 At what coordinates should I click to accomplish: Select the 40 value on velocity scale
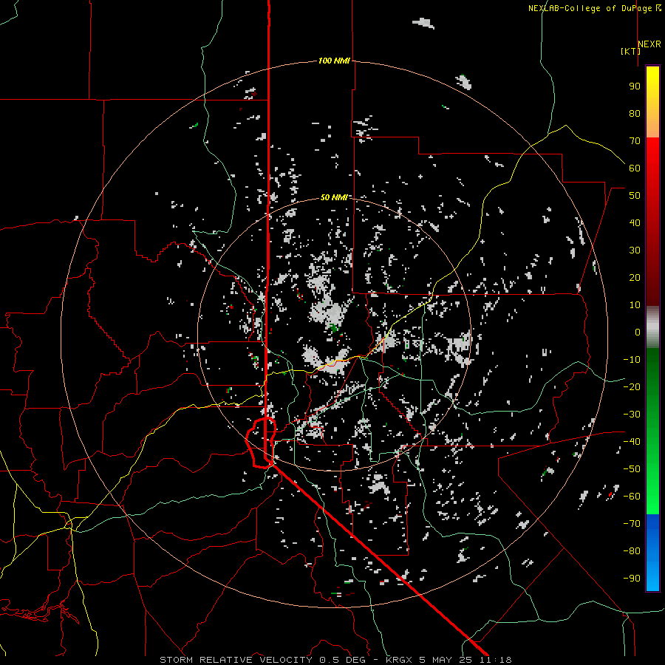[x=635, y=223]
